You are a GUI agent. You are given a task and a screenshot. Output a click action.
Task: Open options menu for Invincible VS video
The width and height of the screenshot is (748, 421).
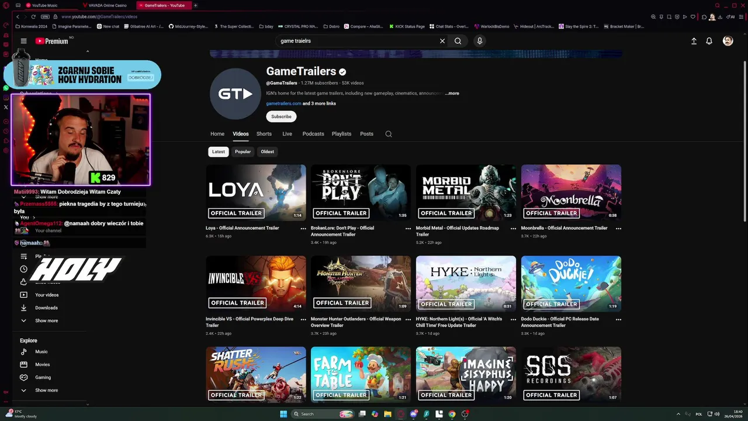[x=303, y=320]
